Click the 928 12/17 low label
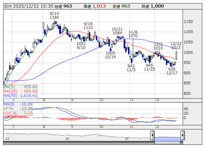Viewport: 206px width, 148px height. pyautogui.click(x=172, y=71)
